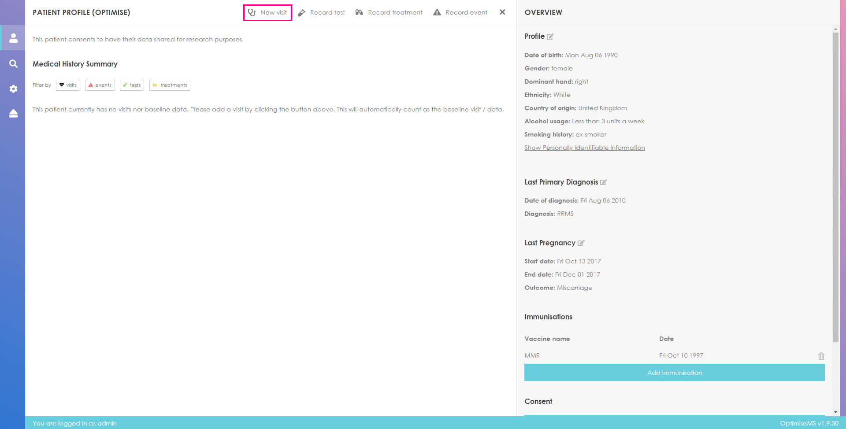The image size is (846, 429).
Task: Edit Last Primary Diagnosis with pencil icon
Action: (x=604, y=182)
